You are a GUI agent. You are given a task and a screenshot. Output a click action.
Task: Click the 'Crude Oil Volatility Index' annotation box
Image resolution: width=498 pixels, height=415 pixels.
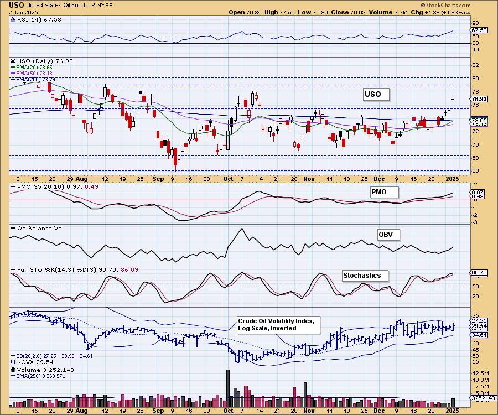click(278, 325)
